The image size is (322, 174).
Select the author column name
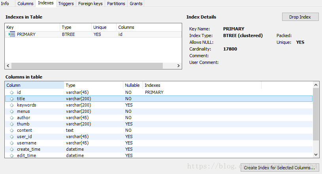(24, 118)
